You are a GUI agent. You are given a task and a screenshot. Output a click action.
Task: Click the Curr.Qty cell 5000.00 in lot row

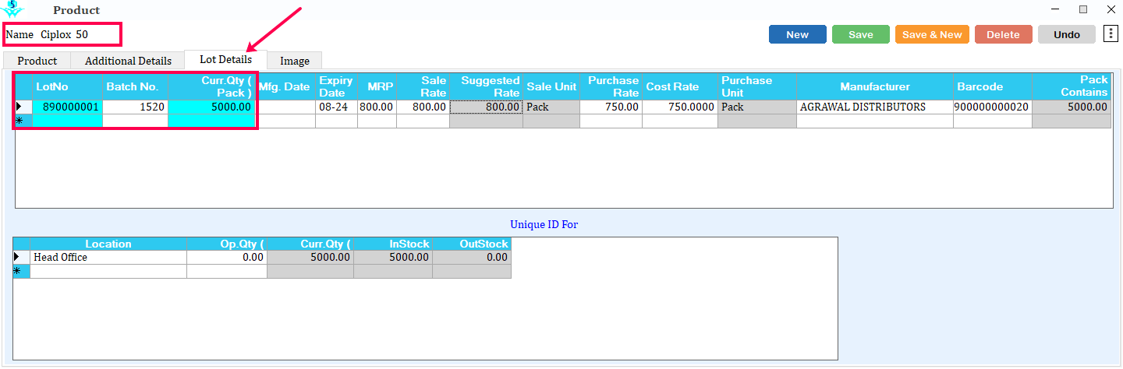pos(211,107)
